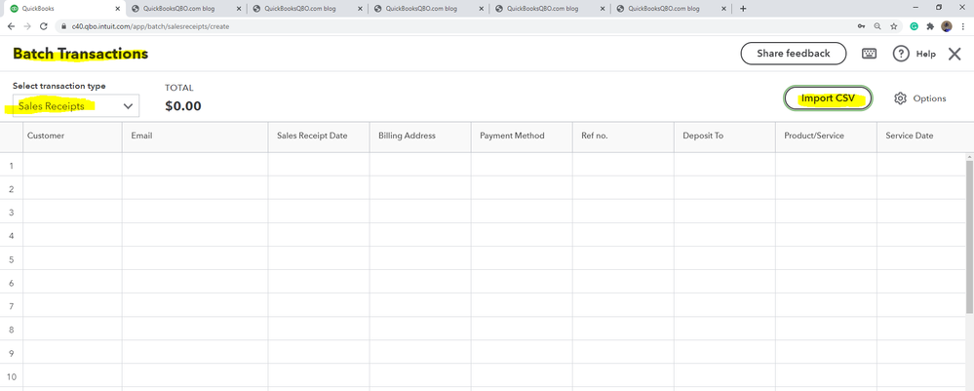Close the QuickBooks browser tab
974x391 pixels.
[x=117, y=9]
